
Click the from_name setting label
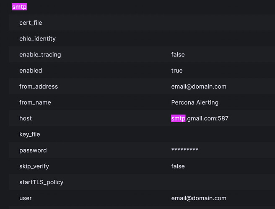click(35, 102)
